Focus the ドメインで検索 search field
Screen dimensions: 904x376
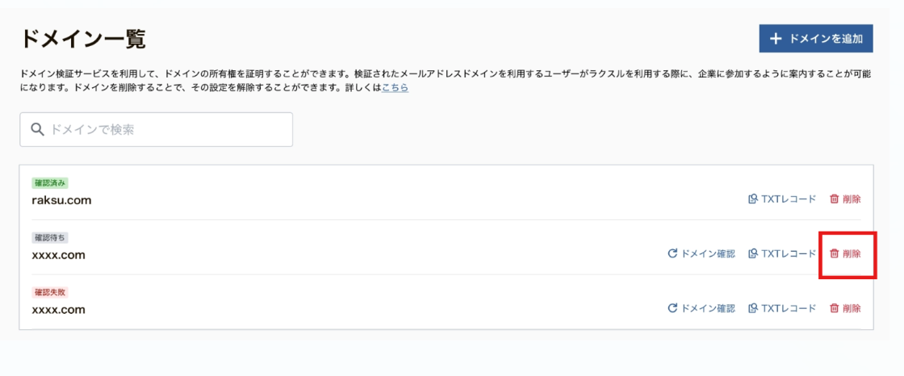coord(157,129)
